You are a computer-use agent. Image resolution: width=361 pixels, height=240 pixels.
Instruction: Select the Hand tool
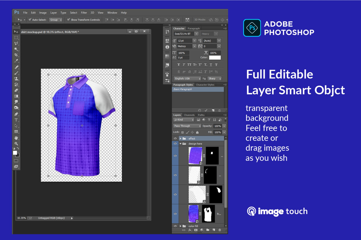pos(16,138)
